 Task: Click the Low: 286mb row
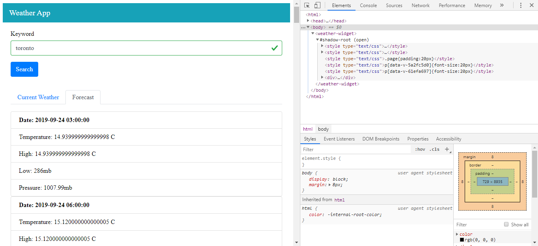pos(146,171)
